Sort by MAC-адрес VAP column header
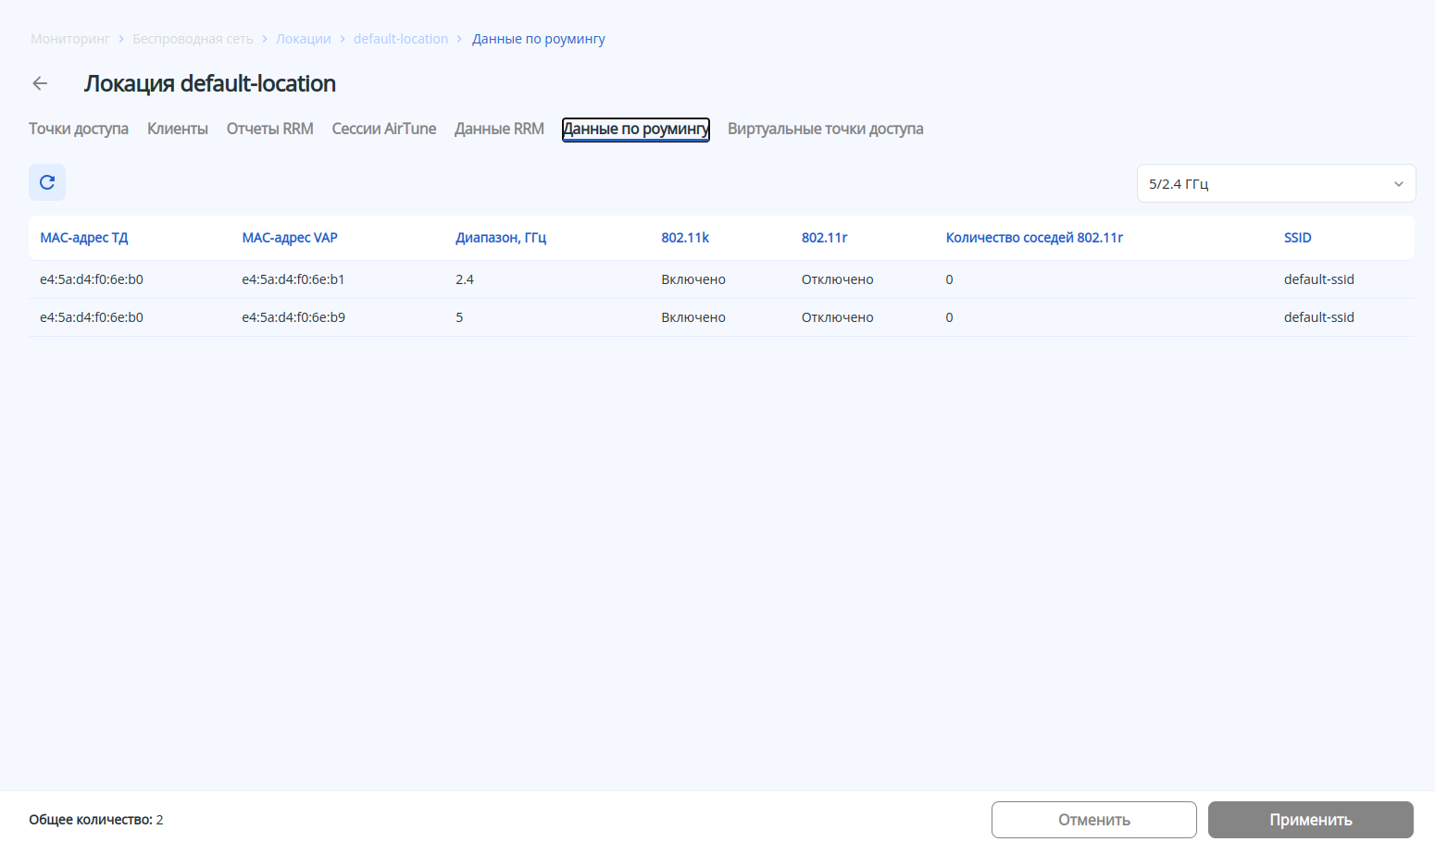This screenshot has height=842, width=1435. [x=290, y=238]
